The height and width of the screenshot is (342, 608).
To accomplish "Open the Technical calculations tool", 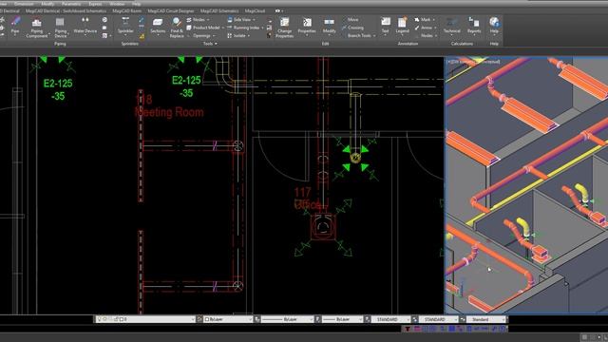I will click(x=452, y=26).
